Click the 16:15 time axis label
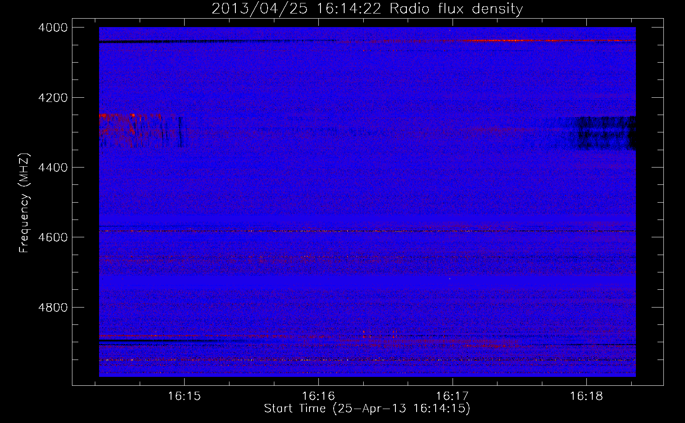685x423 pixels. tap(184, 396)
